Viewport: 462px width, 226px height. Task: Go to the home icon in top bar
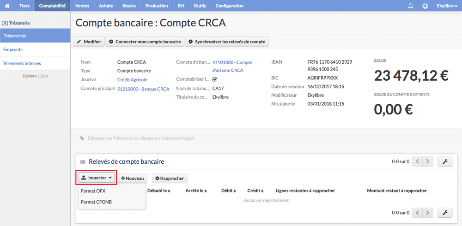point(7,6)
